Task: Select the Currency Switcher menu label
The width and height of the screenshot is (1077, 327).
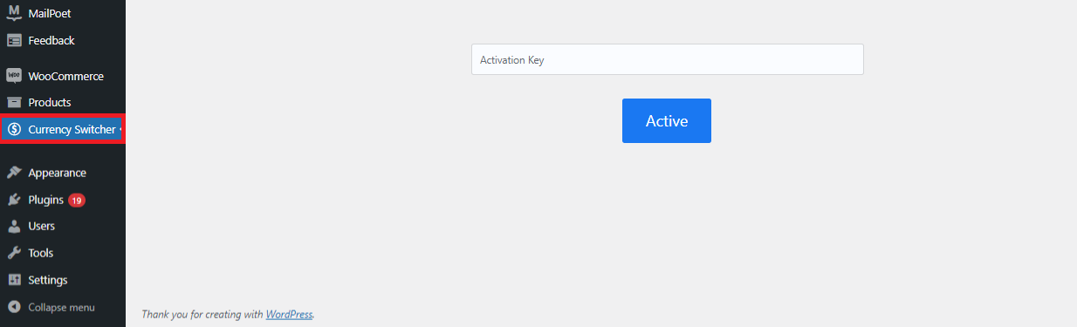Action: (72, 129)
